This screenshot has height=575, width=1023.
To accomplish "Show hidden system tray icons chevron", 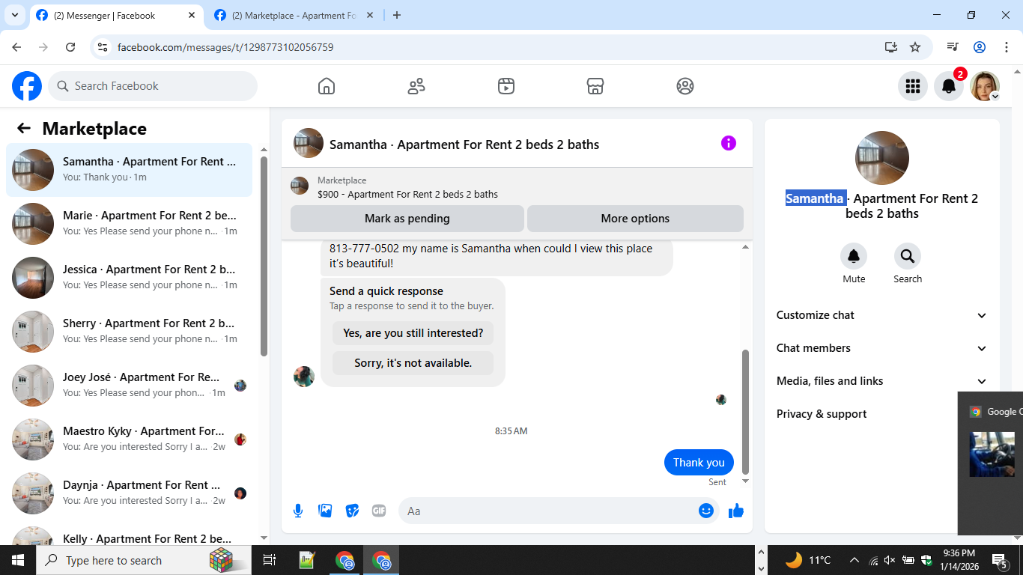I will coord(854,560).
